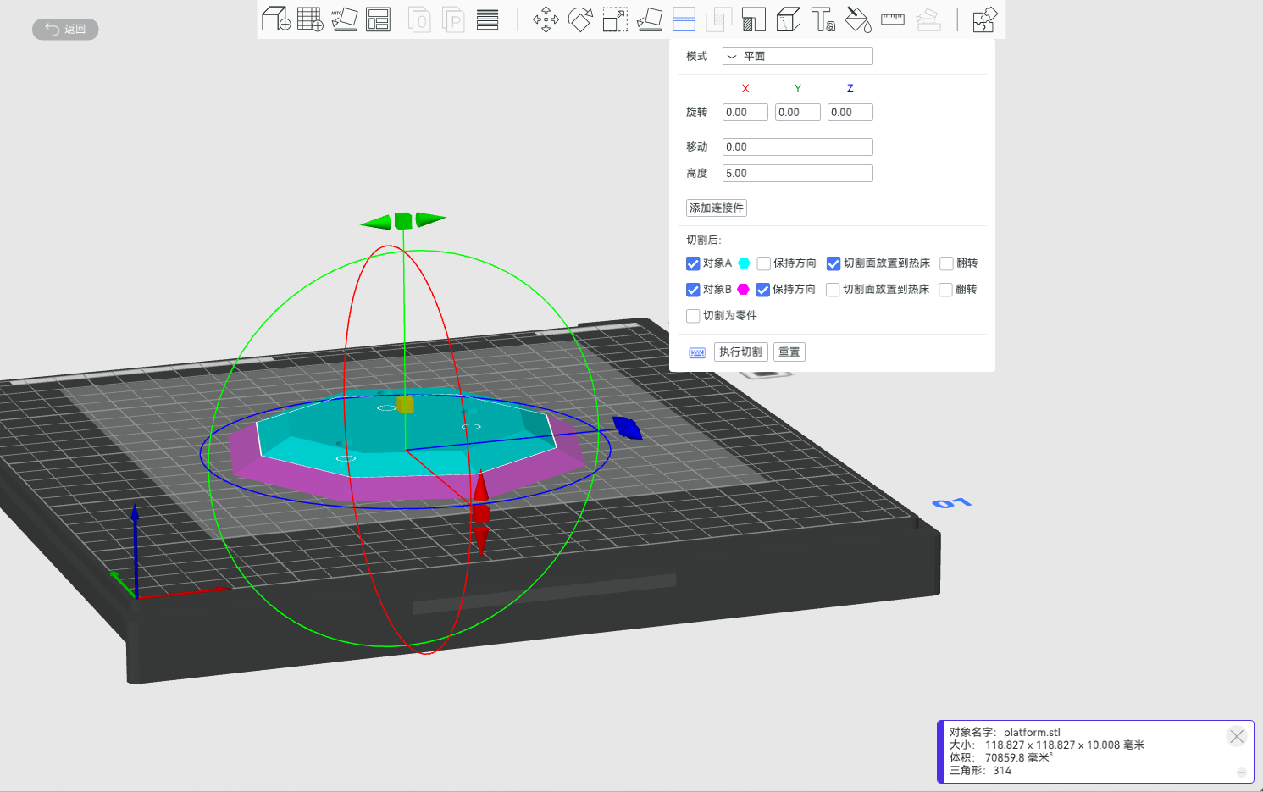This screenshot has width=1263, height=792.
Task: Click the Add object cube icon
Action: point(276,19)
